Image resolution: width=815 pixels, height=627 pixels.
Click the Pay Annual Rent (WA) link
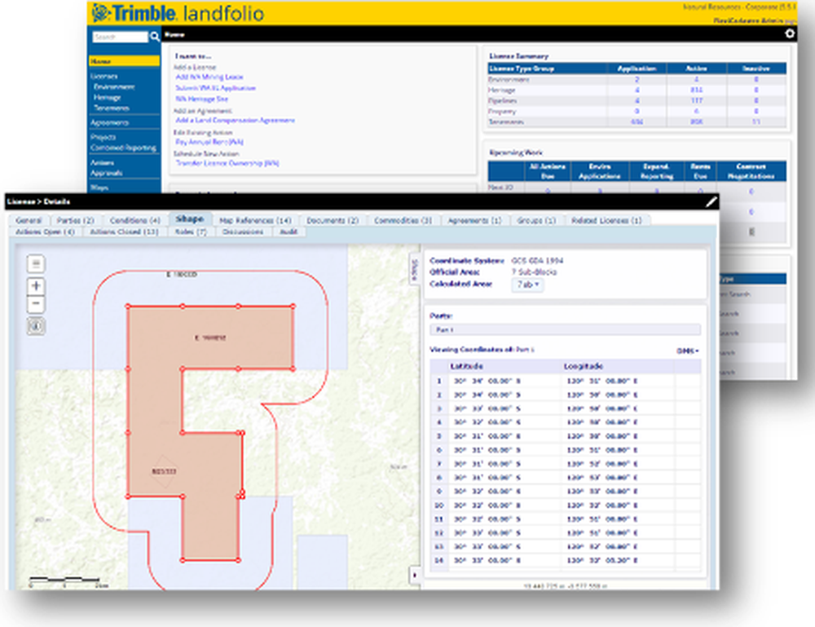[x=209, y=142]
